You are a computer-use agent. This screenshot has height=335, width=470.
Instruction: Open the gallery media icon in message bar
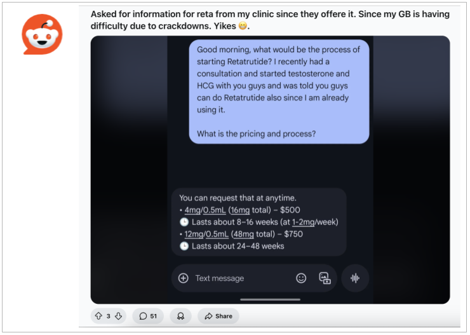pyautogui.click(x=325, y=278)
